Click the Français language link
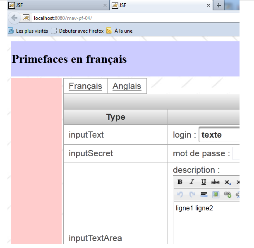This screenshot has height=248, width=254. [x=85, y=86]
